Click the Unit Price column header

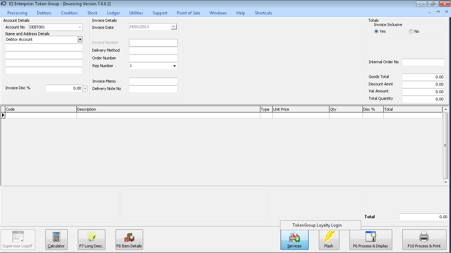(301, 109)
